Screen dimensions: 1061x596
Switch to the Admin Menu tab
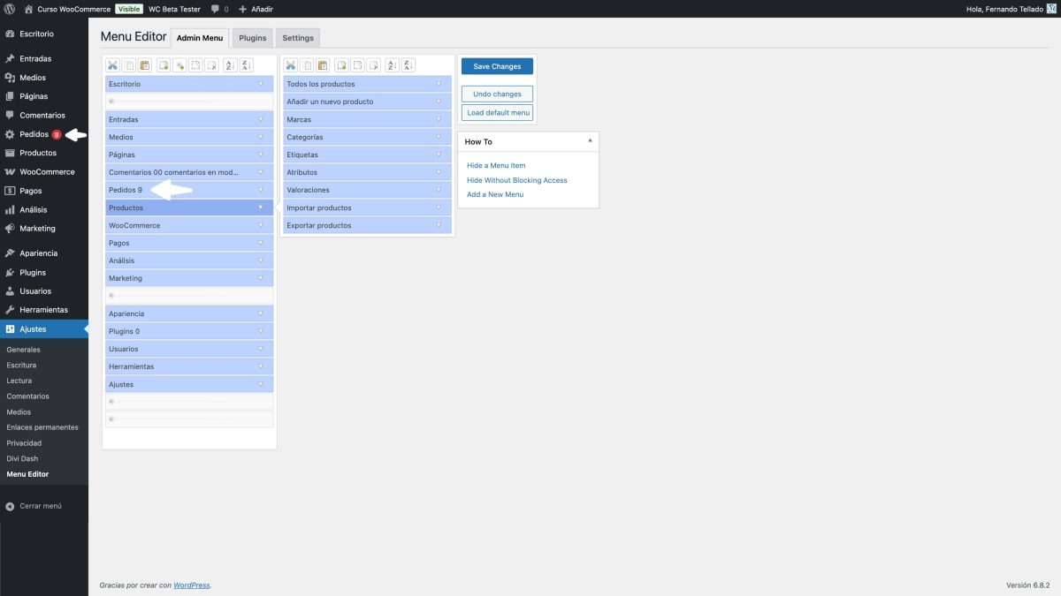(x=200, y=38)
